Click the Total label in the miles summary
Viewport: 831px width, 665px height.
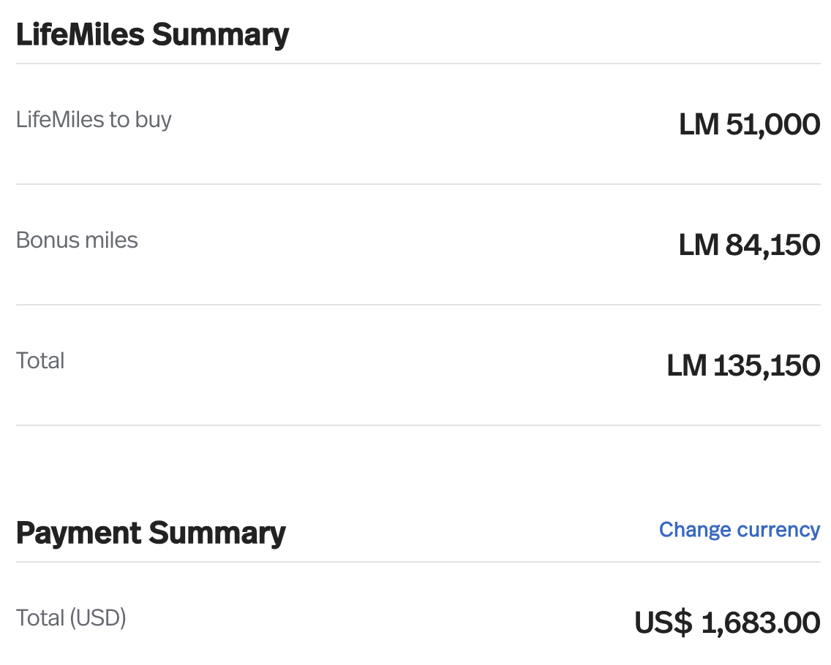pyautogui.click(x=40, y=361)
